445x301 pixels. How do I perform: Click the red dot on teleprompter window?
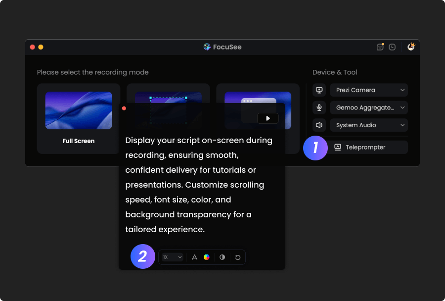(x=124, y=108)
